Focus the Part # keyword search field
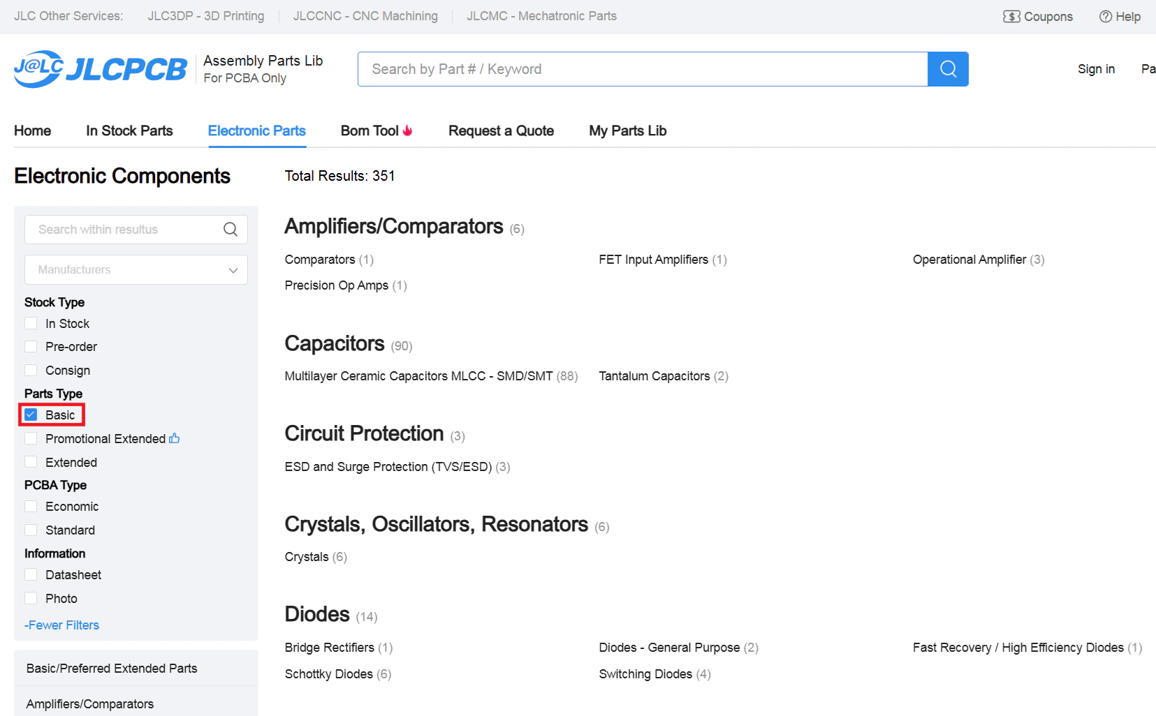Image resolution: width=1156 pixels, height=716 pixels. [x=643, y=69]
